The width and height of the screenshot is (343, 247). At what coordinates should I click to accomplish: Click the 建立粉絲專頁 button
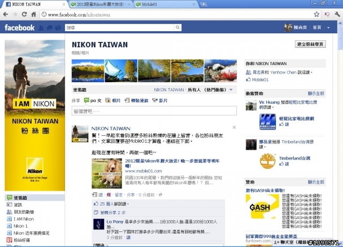[x=310, y=44]
